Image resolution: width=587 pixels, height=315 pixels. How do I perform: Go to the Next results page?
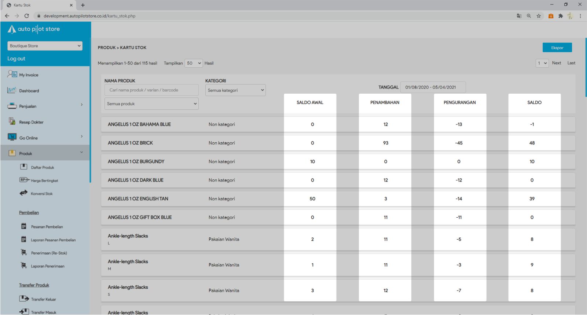point(556,63)
